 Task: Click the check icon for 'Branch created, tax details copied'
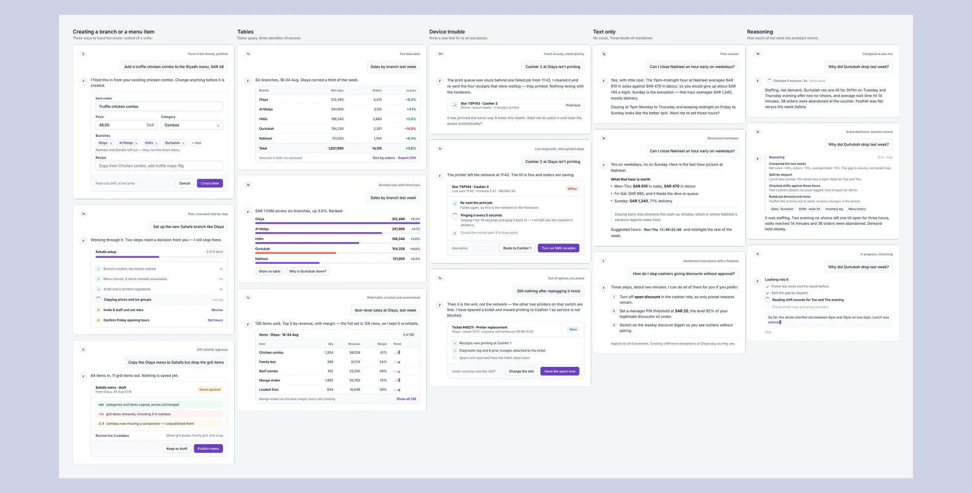[98, 269]
